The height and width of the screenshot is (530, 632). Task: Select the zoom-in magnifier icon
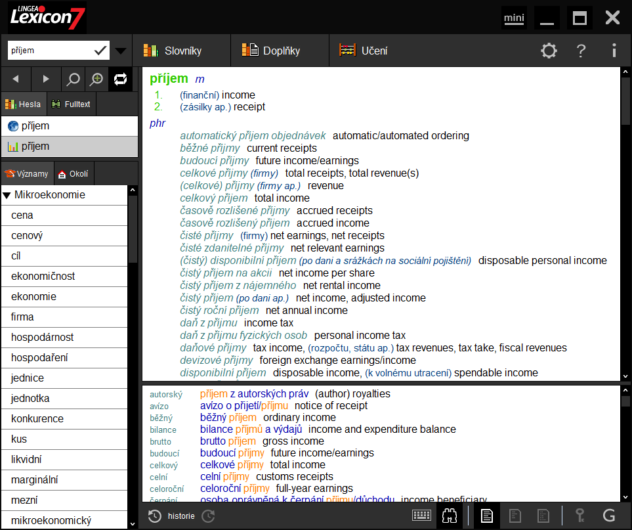[x=96, y=79]
